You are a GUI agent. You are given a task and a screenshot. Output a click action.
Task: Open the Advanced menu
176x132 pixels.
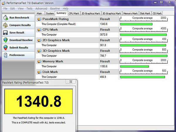tap(41, 9)
